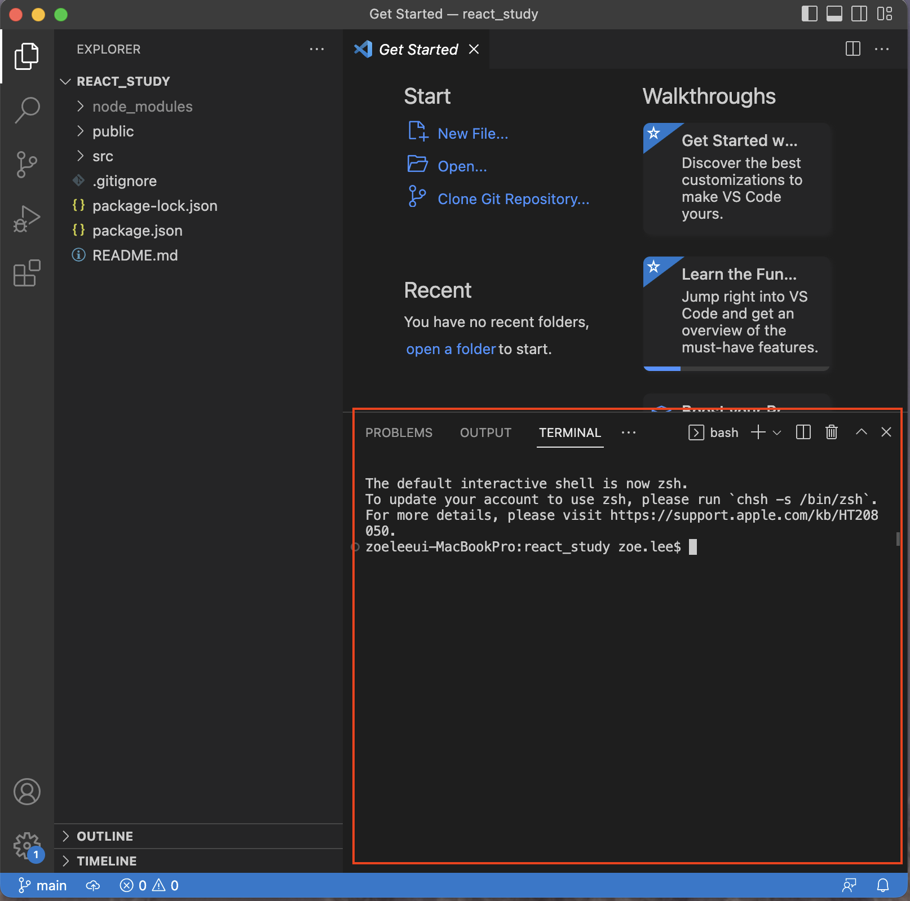Switch to the PROBLEMS panel tab

(399, 432)
